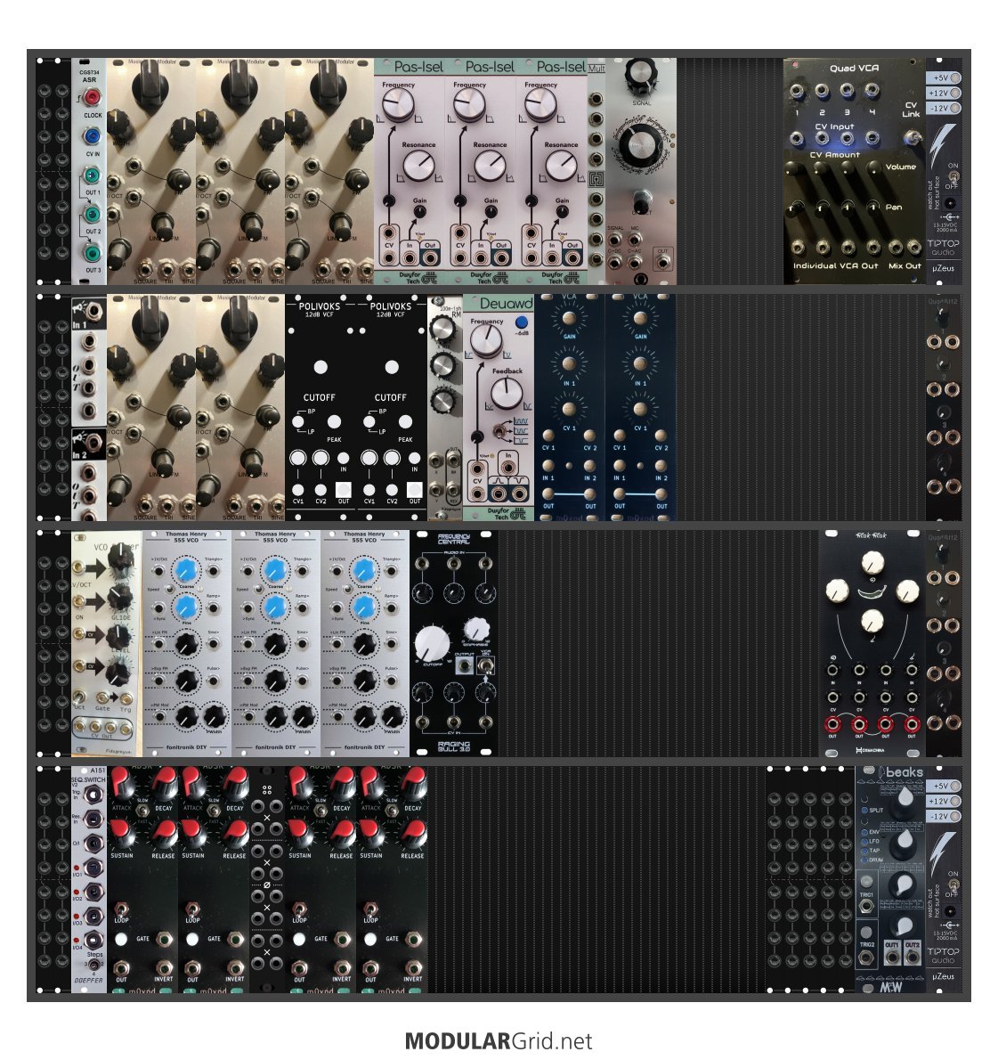Click the "RAGING BULL 3.0" label

point(453,746)
